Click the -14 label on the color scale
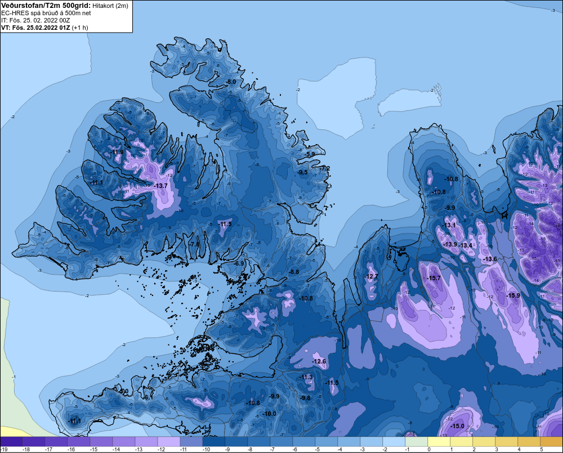 (x=117, y=450)
